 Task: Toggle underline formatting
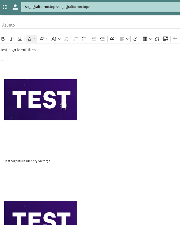[20, 39]
